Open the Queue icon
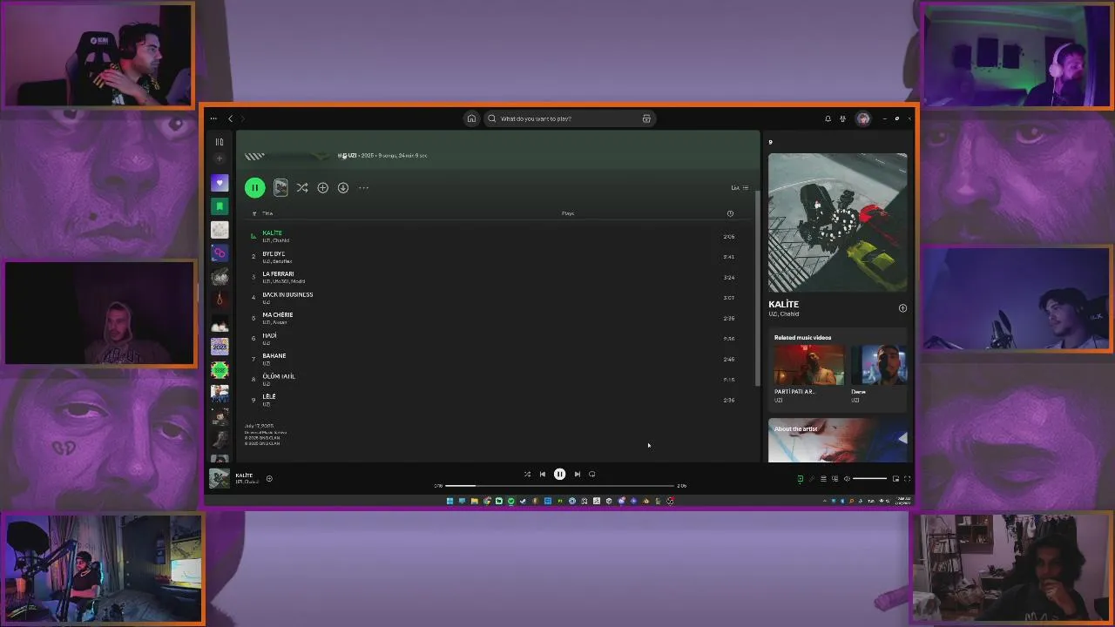 pos(823,479)
